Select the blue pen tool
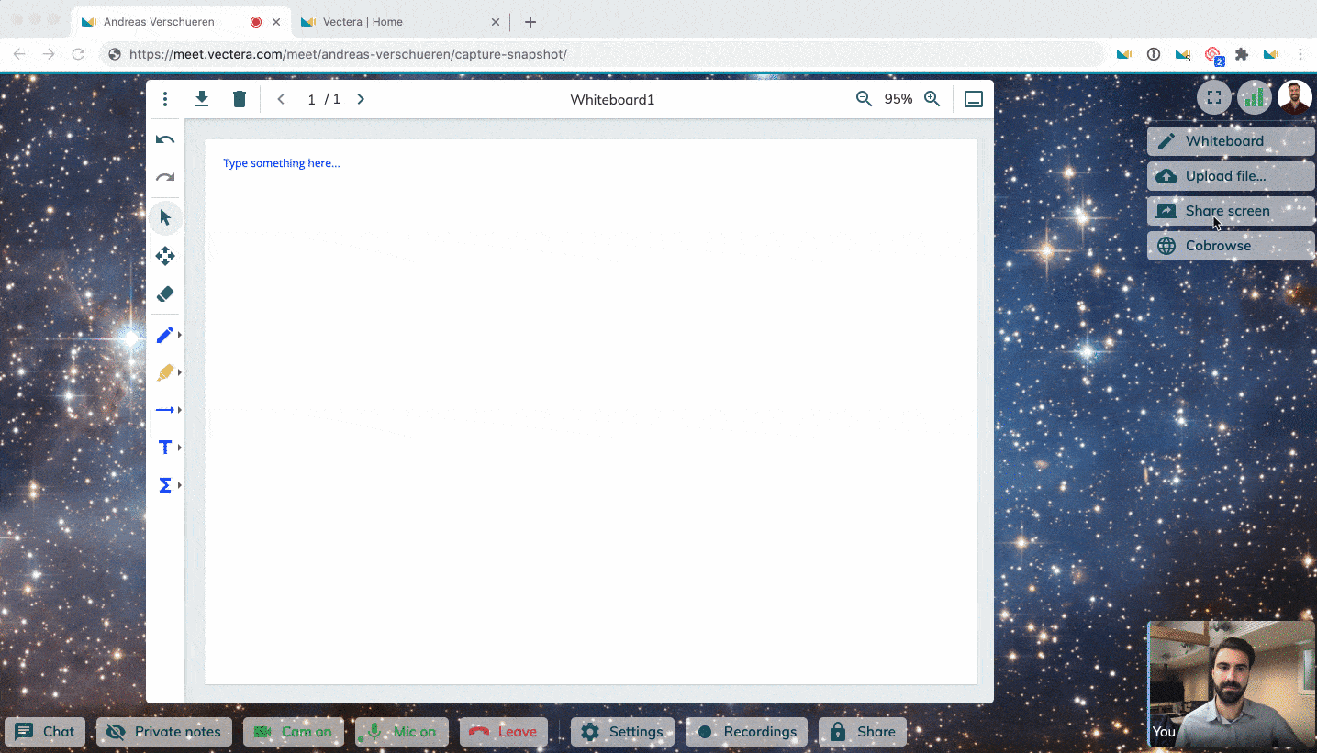The image size is (1317, 753). point(164,335)
